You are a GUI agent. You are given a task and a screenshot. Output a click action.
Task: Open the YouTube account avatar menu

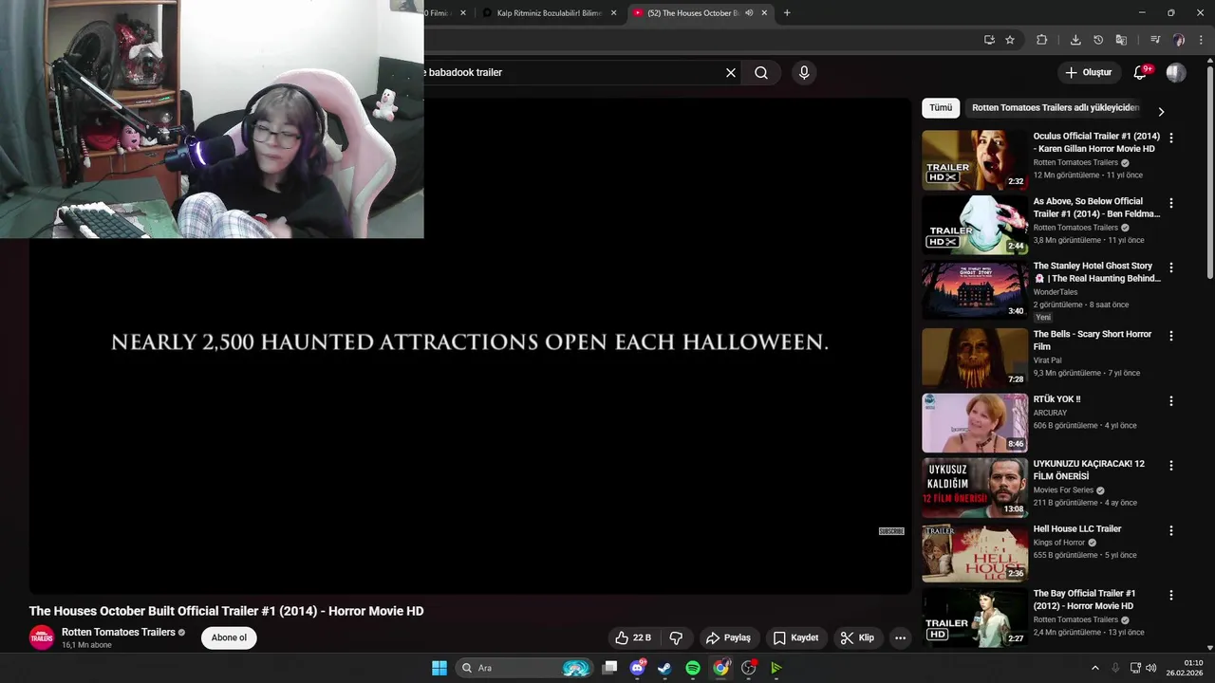[x=1176, y=72]
